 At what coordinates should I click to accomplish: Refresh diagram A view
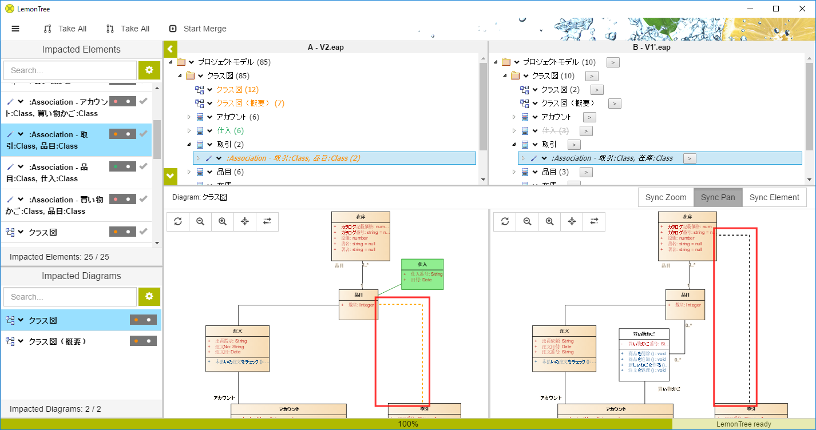(x=178, y=221)
